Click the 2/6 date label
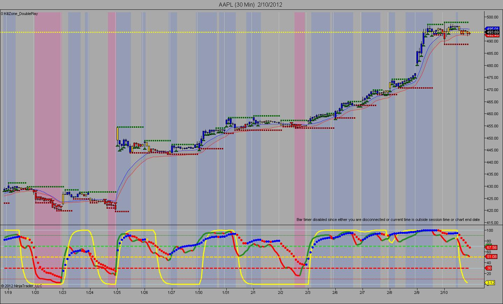The width and height of the screenshot is (503, 304). coord(335,292)
